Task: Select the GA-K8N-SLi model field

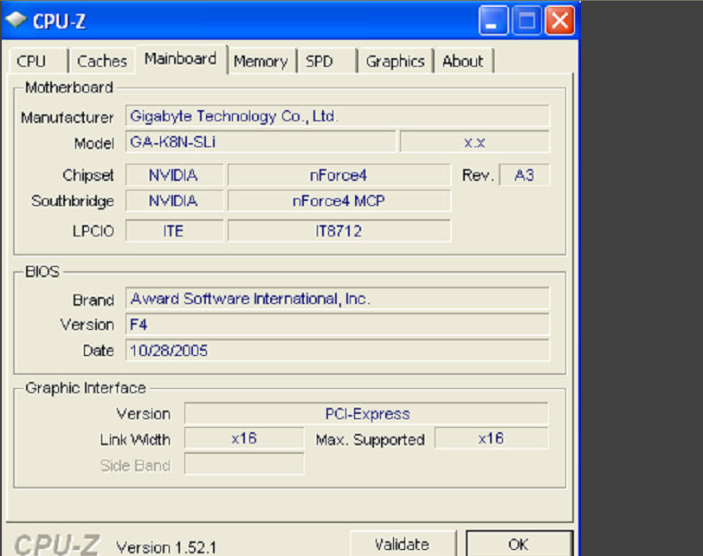Action: point(261,142)
